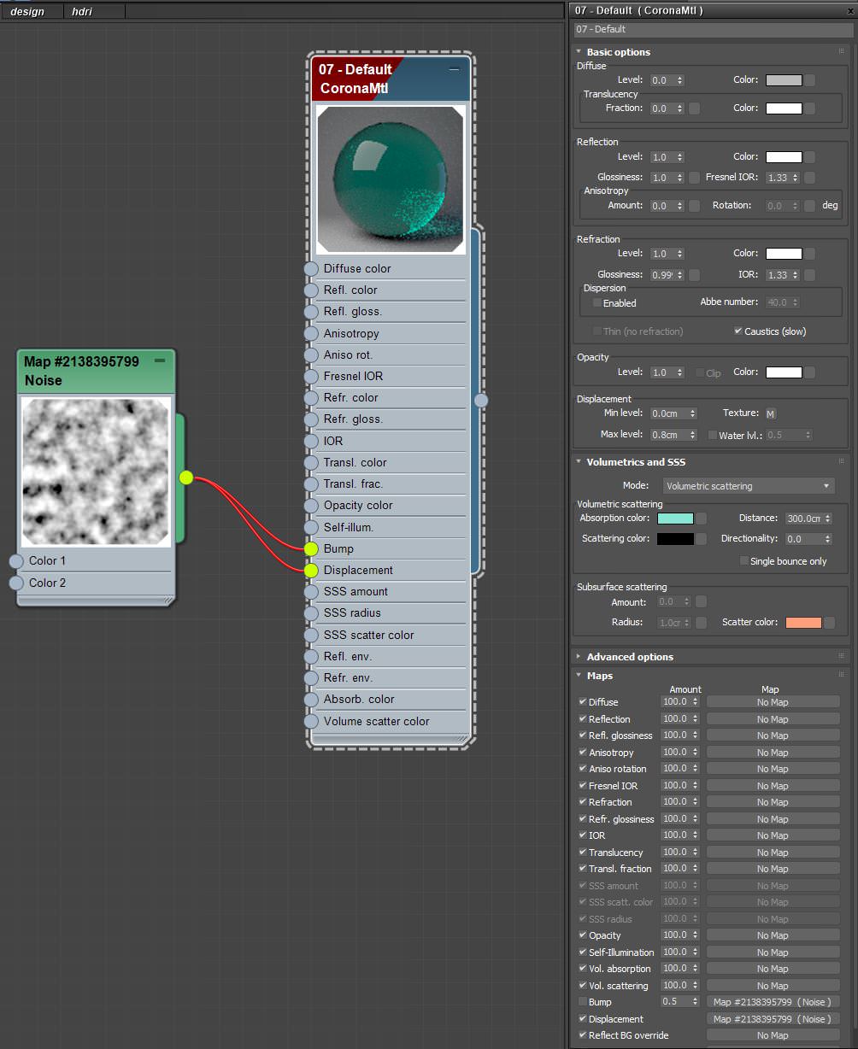Open the Volumetrics Mode dropdown
This screenshot has height=1049, width=858.
(749, 486)
